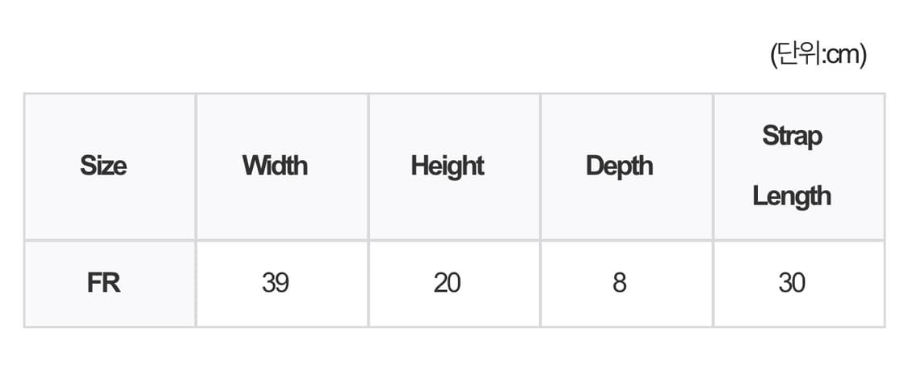Select the Depth column header

[619, 166]
